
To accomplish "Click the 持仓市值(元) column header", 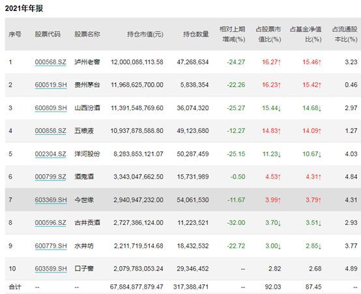I will click(x=145, y=35).
